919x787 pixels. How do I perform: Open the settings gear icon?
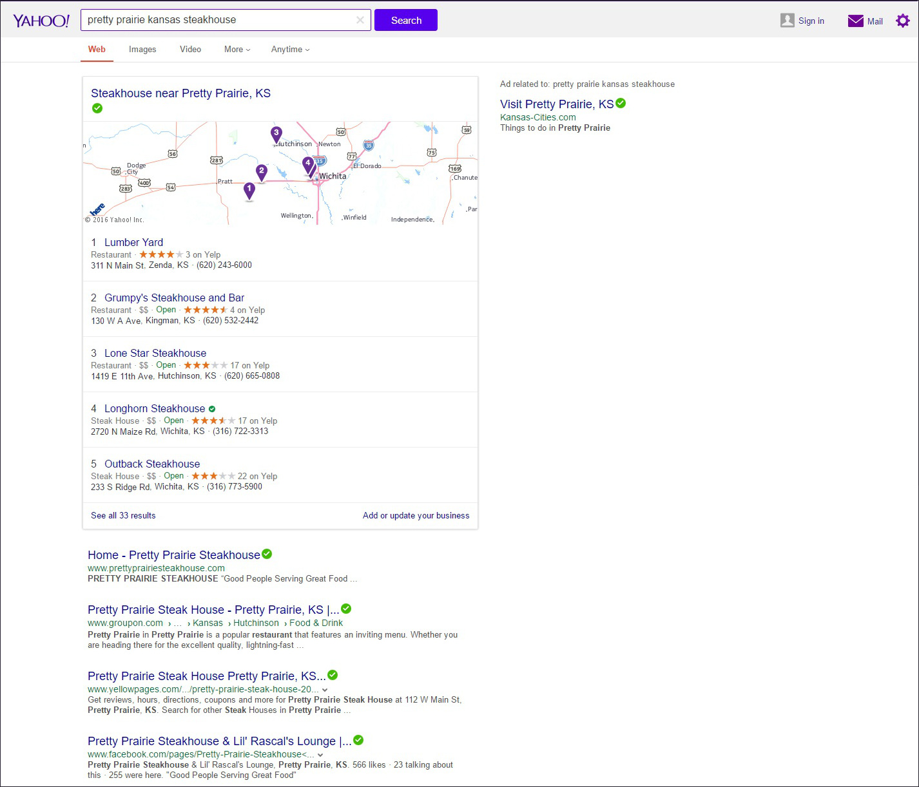tap(902, 21)
